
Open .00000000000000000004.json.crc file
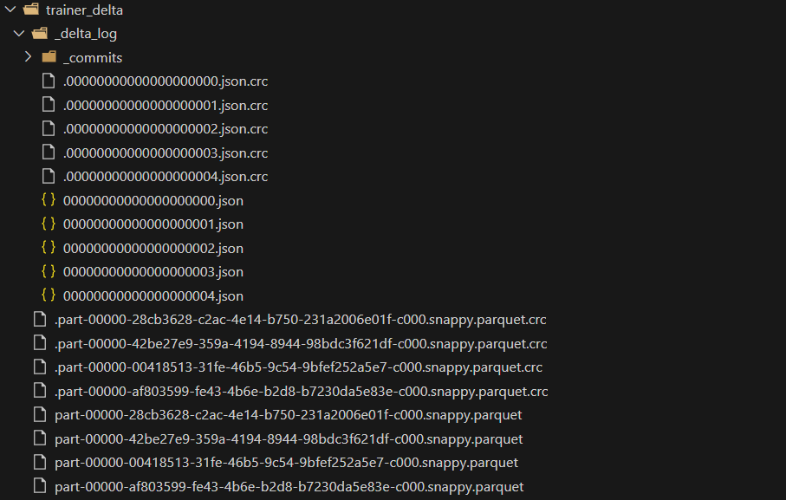point(166,177)
